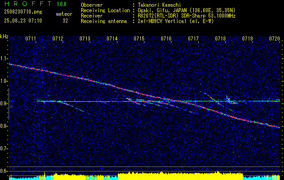This screenshot has height=180, width=284.
Task: Click the 0713 time axis marker
Action: tap(85, 38)
